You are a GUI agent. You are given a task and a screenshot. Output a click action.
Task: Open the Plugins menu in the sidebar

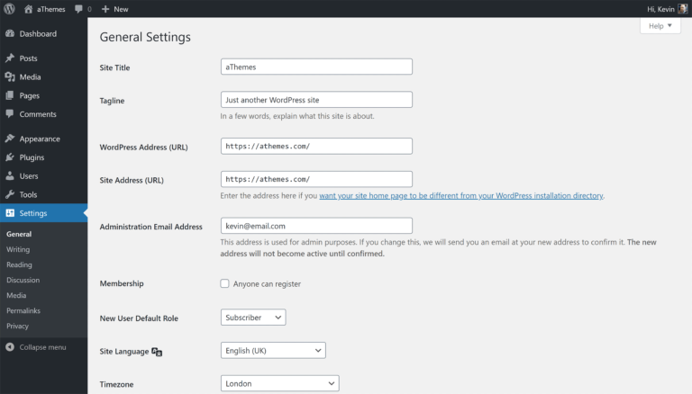[32, 157]
